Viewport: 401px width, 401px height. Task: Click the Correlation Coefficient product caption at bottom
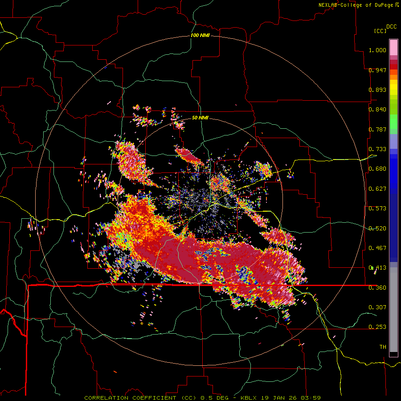tap(202, 398)
